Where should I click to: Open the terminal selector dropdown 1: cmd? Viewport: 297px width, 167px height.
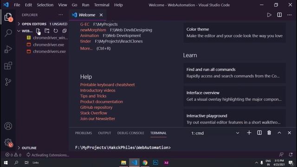point(215,133)
